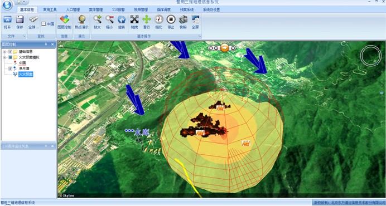Open the 视频管理 ribbon tab
This screenshot has height=206, width=386.
pyautogui.click(x=141, y=10)
